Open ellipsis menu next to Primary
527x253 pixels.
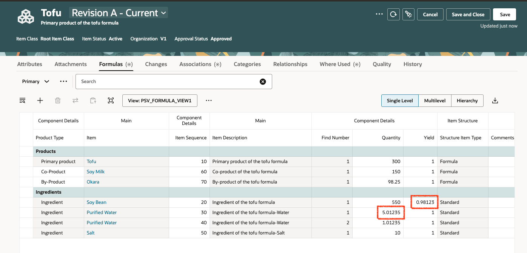(x=63, y=82)
